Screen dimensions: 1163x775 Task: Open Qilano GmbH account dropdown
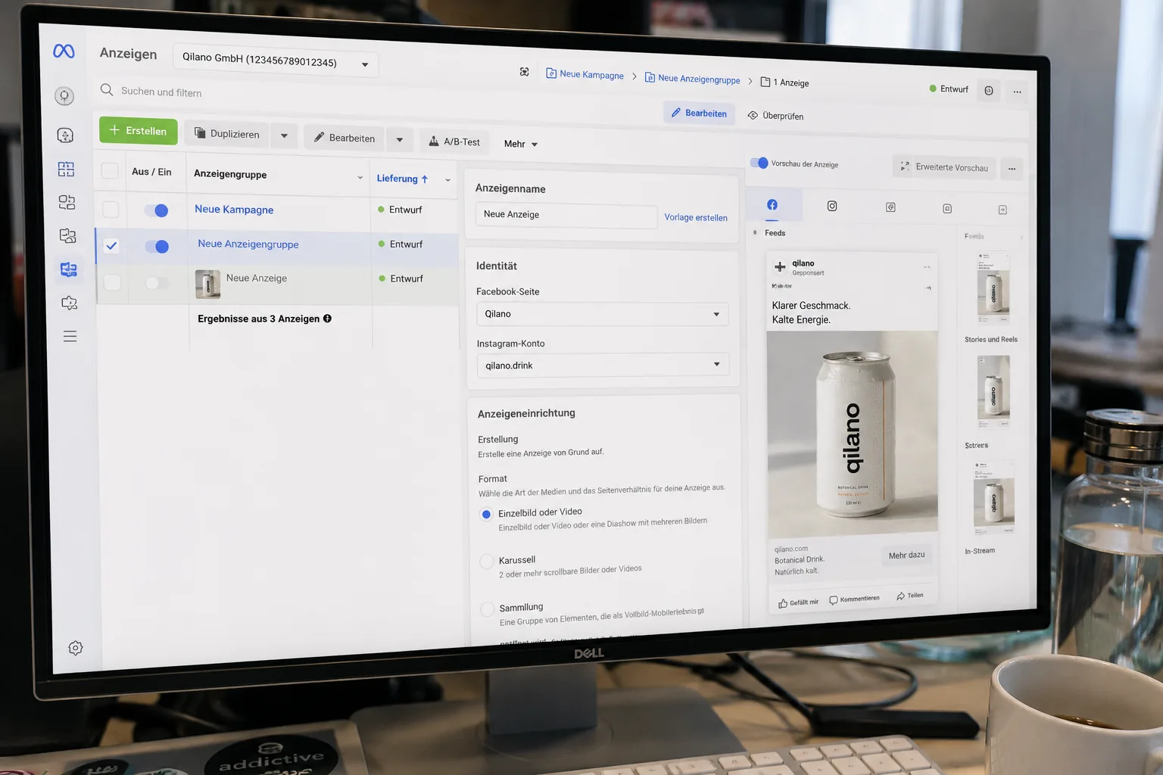click(276, 61)
